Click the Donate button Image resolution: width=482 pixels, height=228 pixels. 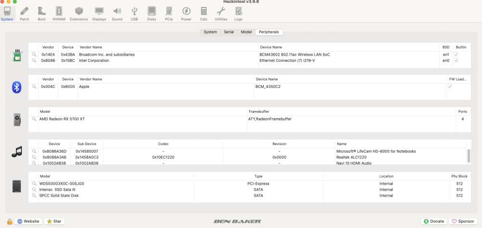coord(434,221)
